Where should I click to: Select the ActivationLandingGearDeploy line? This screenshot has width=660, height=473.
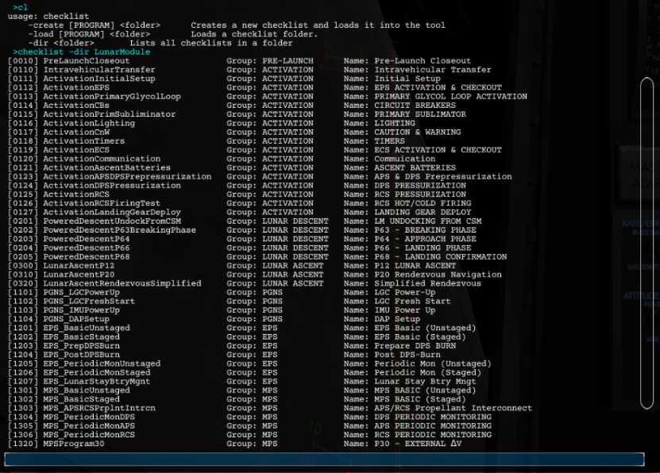[x=112, y=213]
